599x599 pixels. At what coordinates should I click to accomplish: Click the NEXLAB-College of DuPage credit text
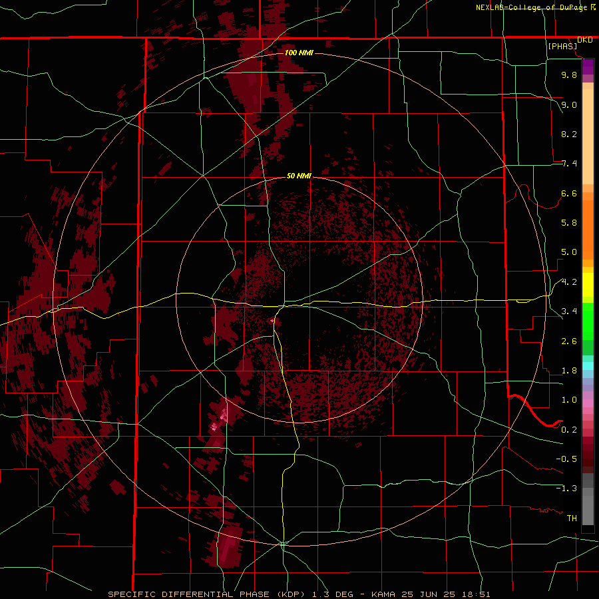click(x=531, y=7)
